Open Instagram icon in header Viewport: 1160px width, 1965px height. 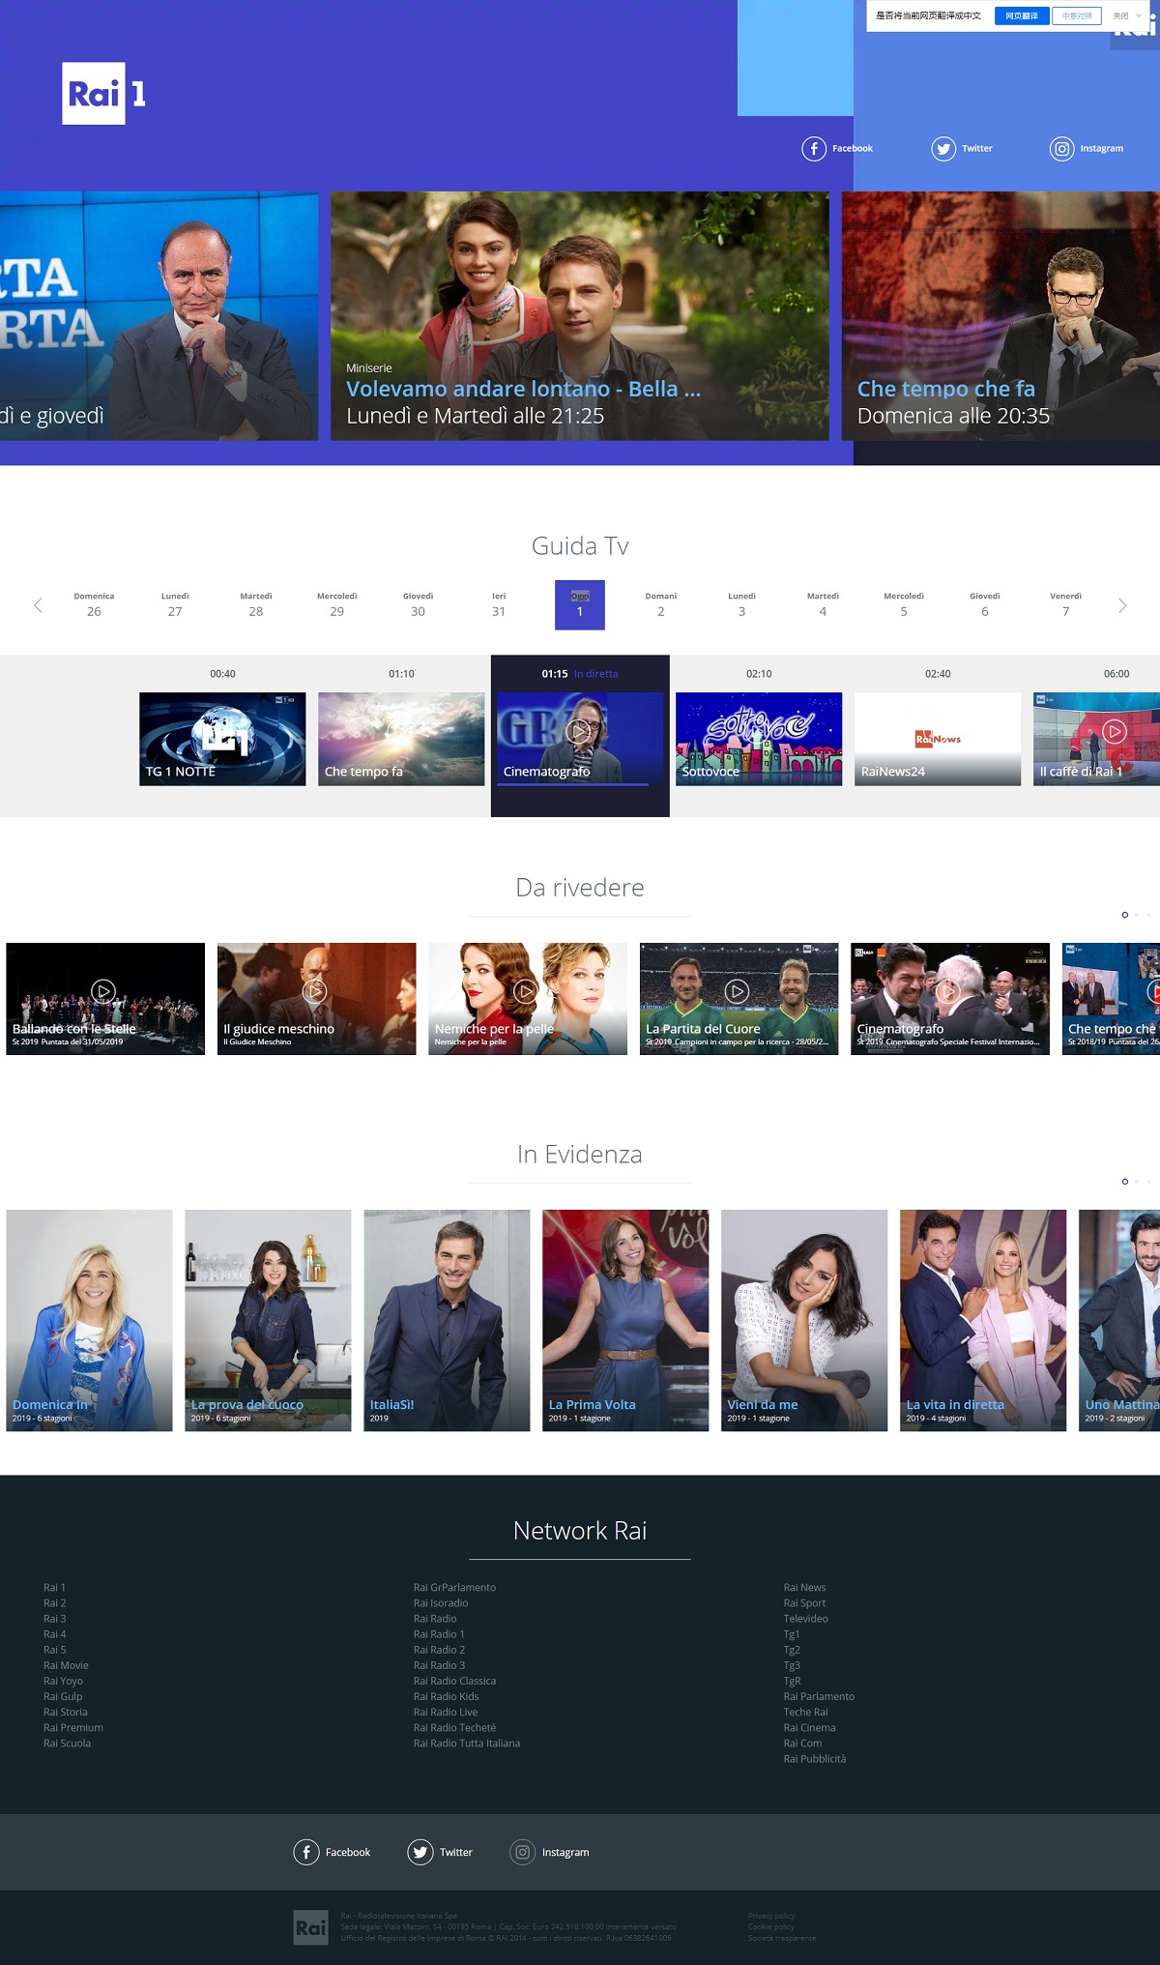click(1061, 148)
